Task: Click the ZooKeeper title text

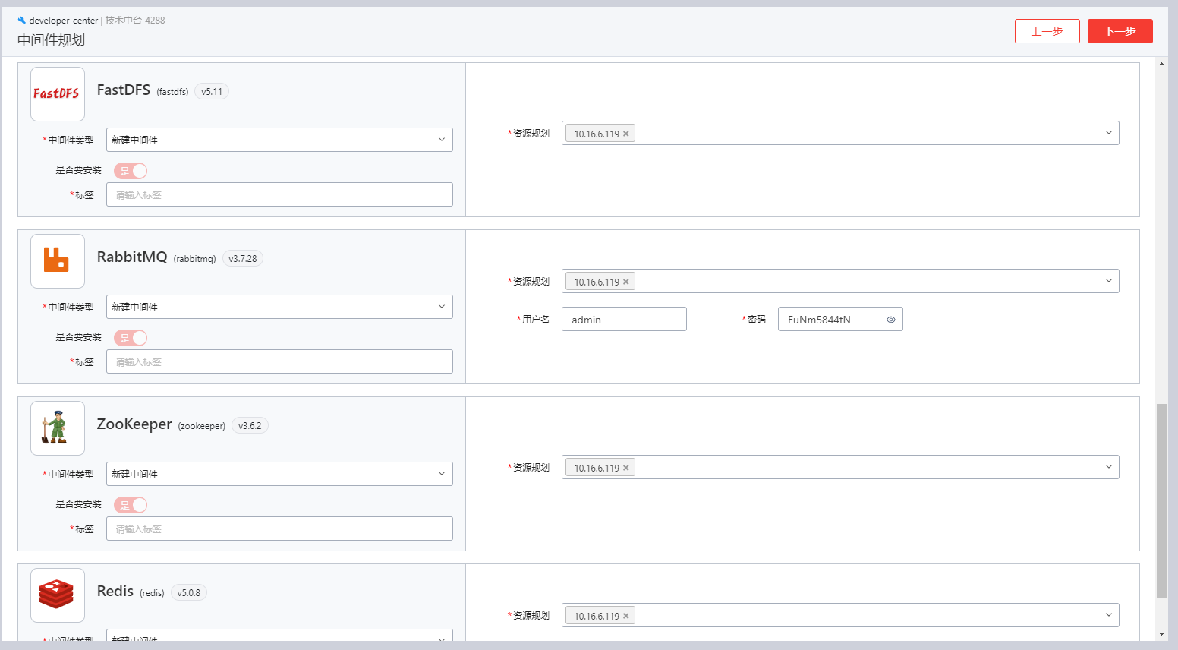Action: (x=134, y=424)
